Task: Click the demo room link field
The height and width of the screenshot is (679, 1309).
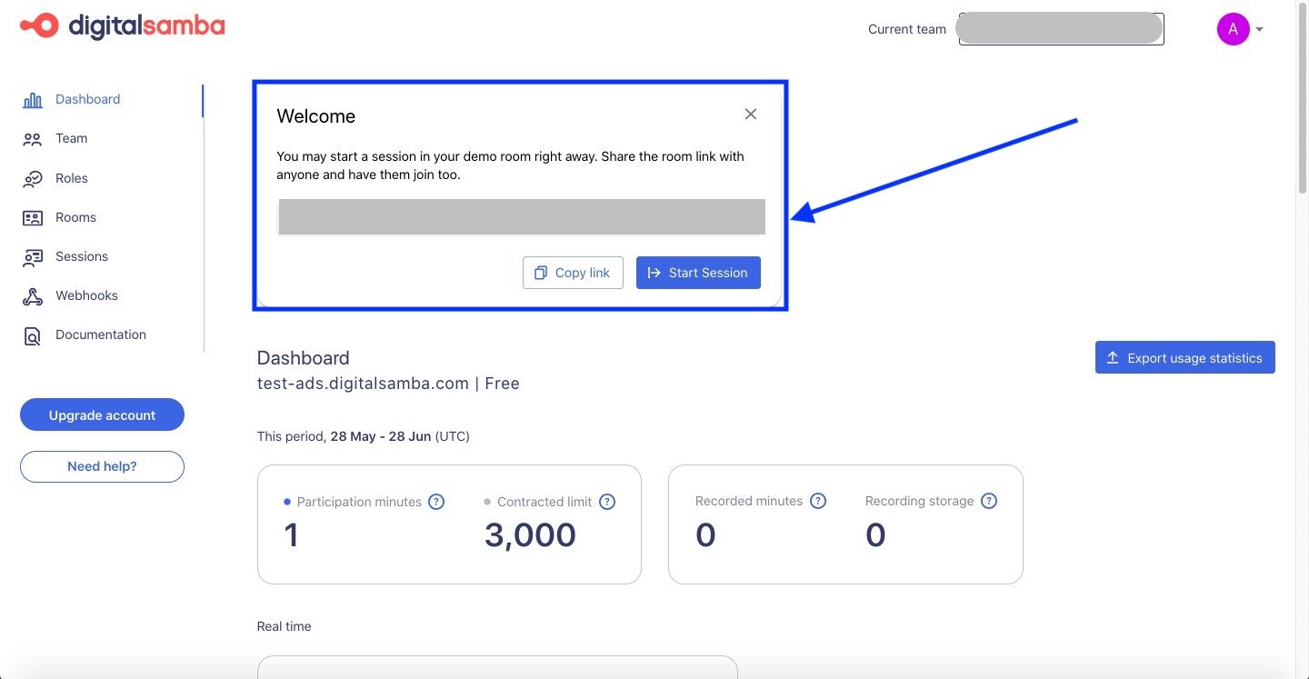Action: tap(522, 217)
